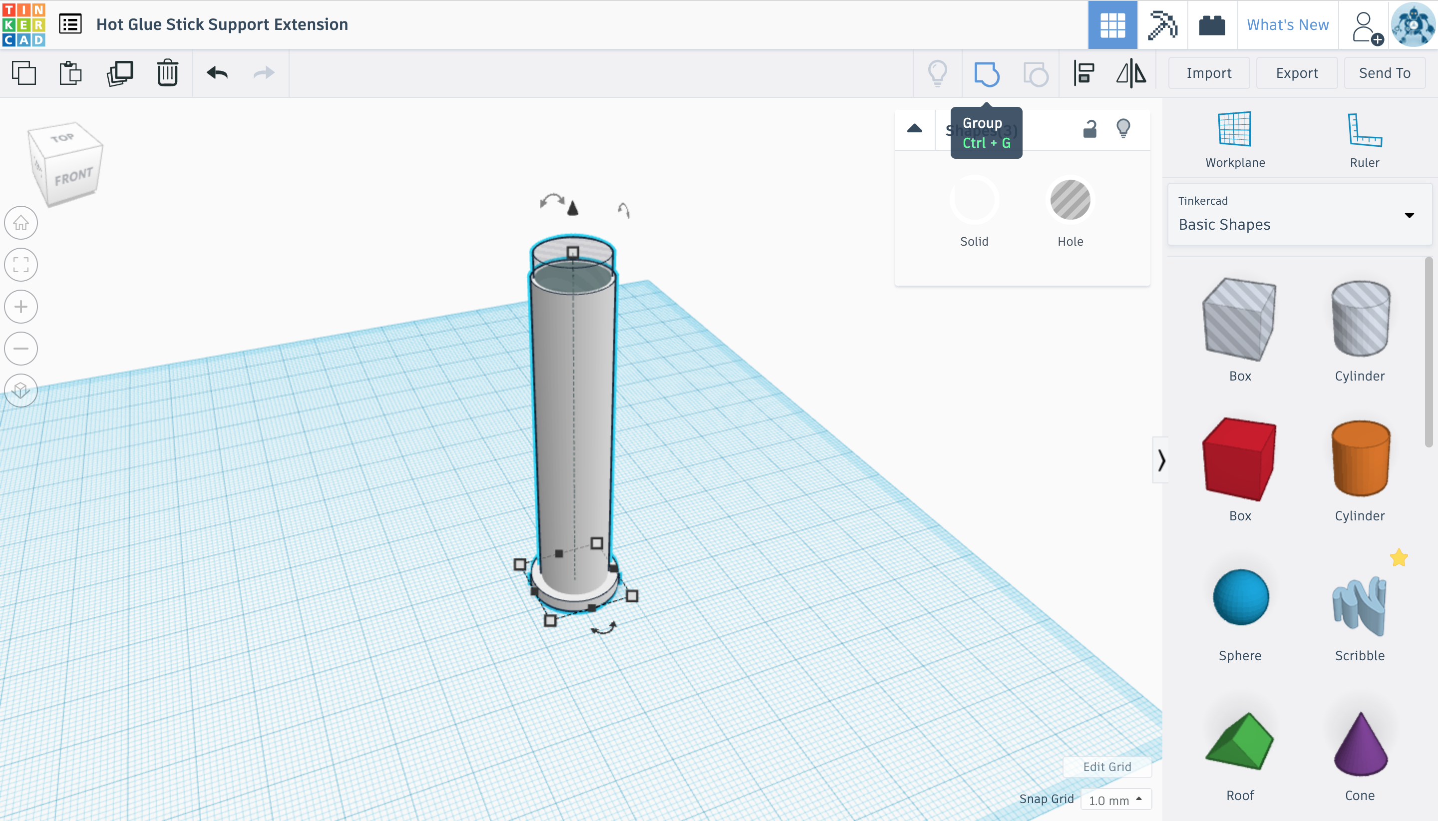Click the Duplicate and repeat icon
1438x821 pixels.
point(119,73)
